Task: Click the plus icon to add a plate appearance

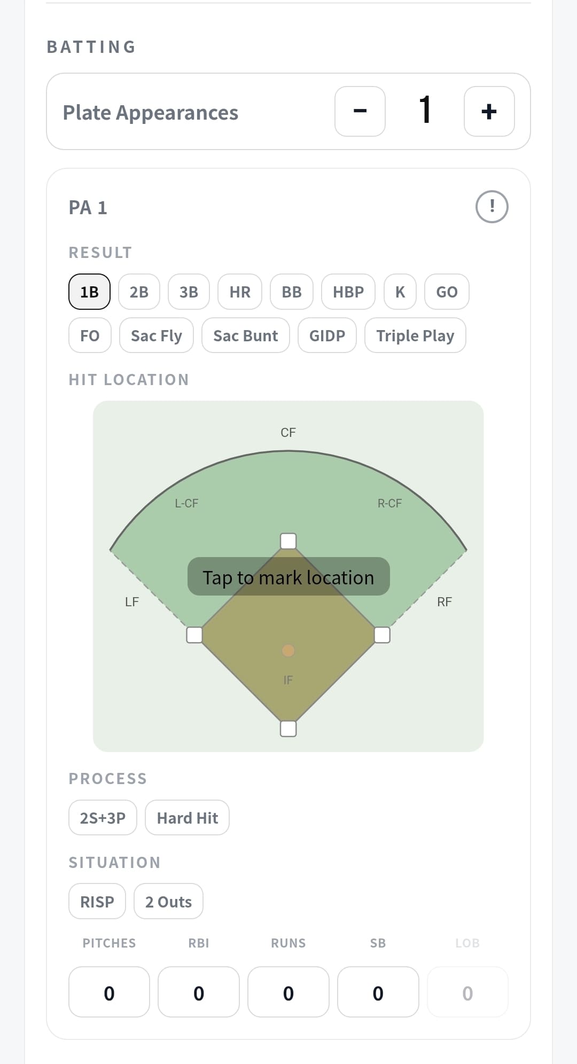Action: tap(489, 111)
